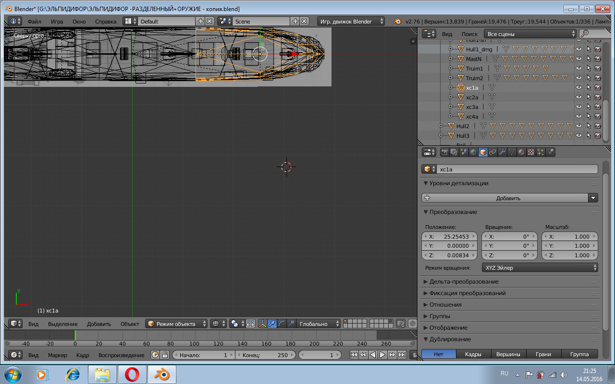Open the Render properties camera tab
Image resolution: width=615 pixels, height=384 pixels.
coord(445,152)
